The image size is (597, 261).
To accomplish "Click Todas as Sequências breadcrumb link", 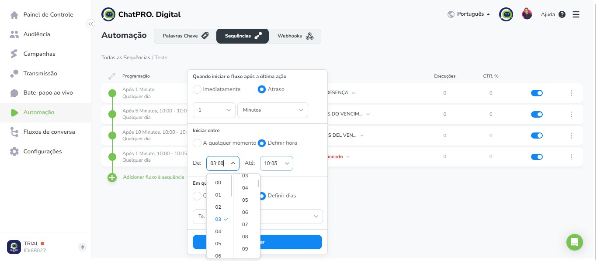I will tap(126, 58).
